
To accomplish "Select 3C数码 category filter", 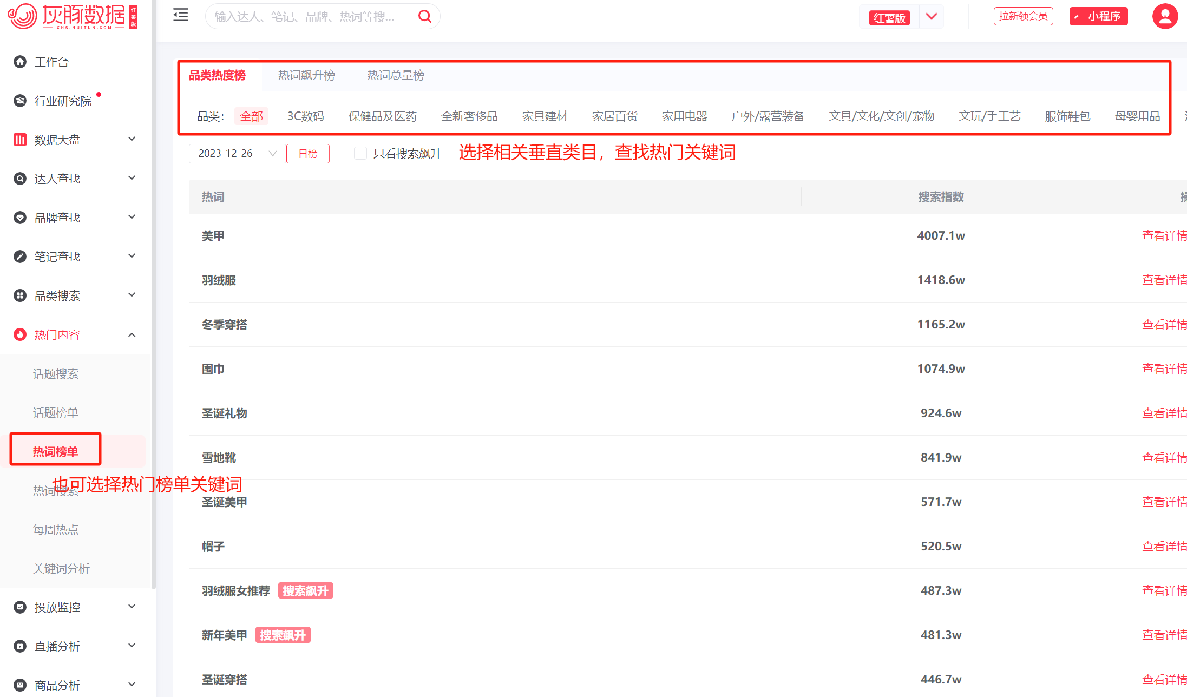I will (x=306, y=116).
